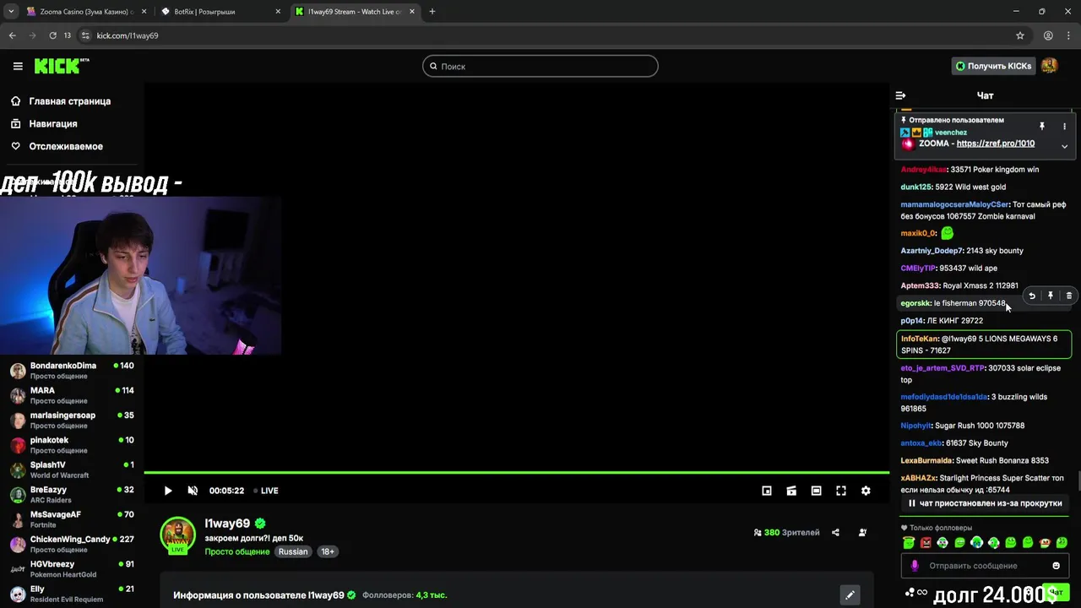The image size is (1081, 608).
Task: Click the purple microphone icon in chat input
Action: click(x=914, y=566)
